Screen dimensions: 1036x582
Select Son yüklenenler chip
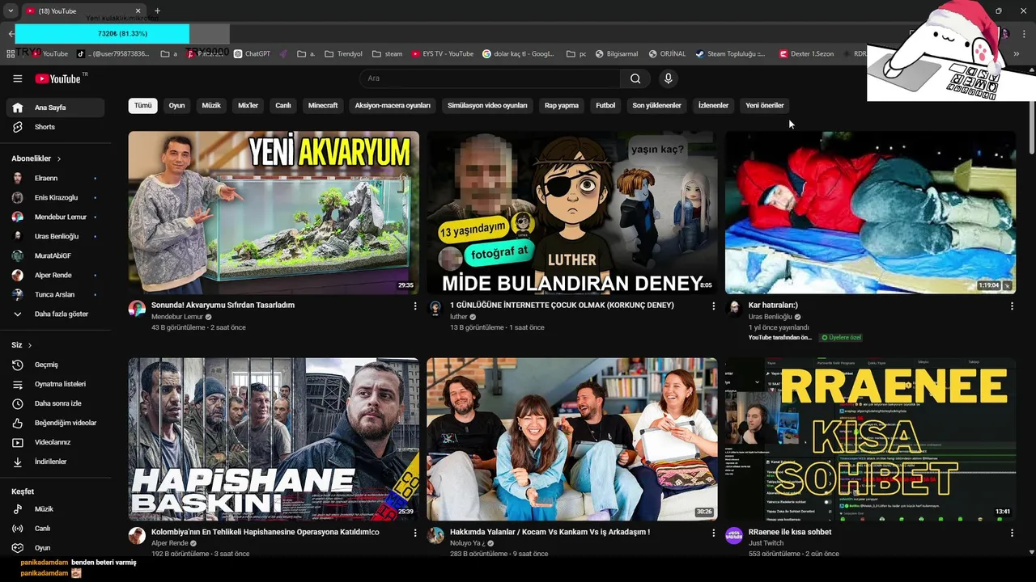656,106
